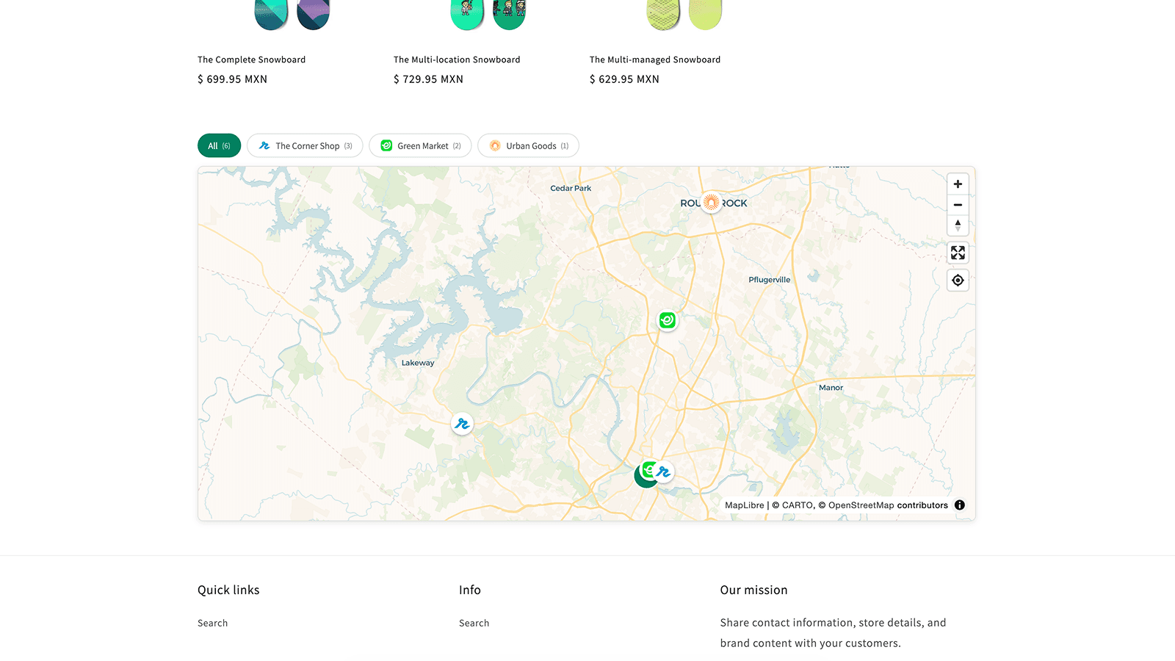This screenshot has width=1175, height=661.
Task: Click the $ 729.95 MXN price
Action: (428, 79)
